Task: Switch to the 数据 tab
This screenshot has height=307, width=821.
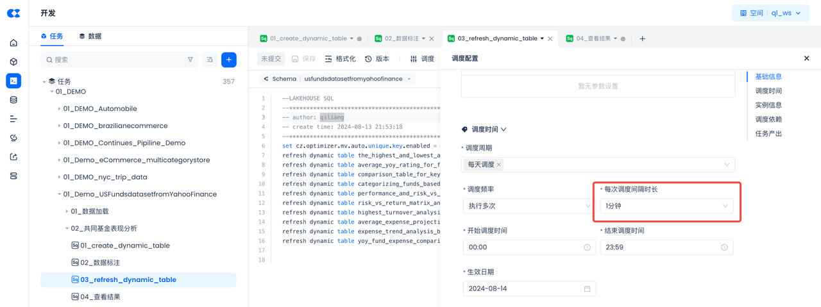Action: [x=90, y=37]
